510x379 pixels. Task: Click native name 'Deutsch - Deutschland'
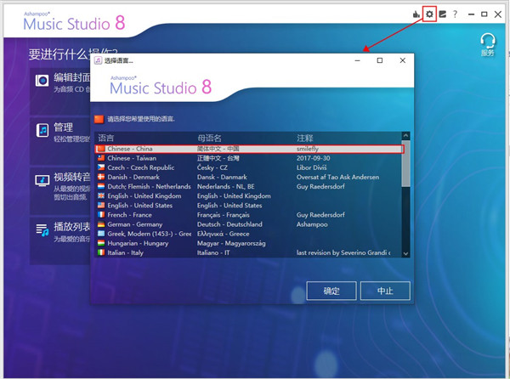click(229, 224)
